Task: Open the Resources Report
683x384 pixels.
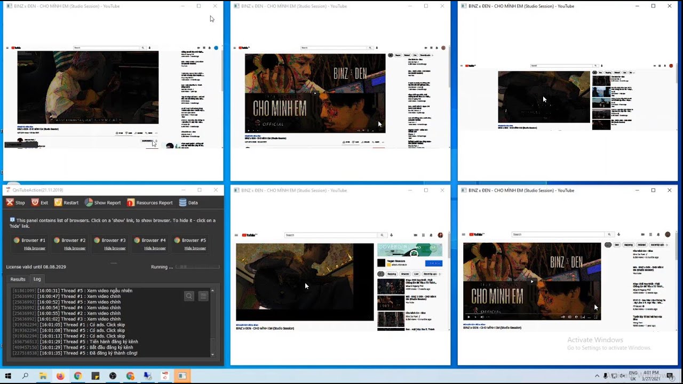Action: pos(149,203)
